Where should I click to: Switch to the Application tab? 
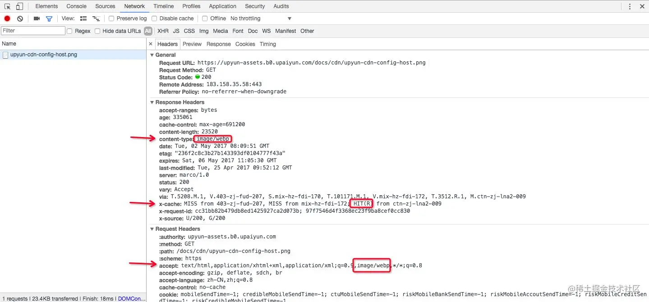point(223,6)
